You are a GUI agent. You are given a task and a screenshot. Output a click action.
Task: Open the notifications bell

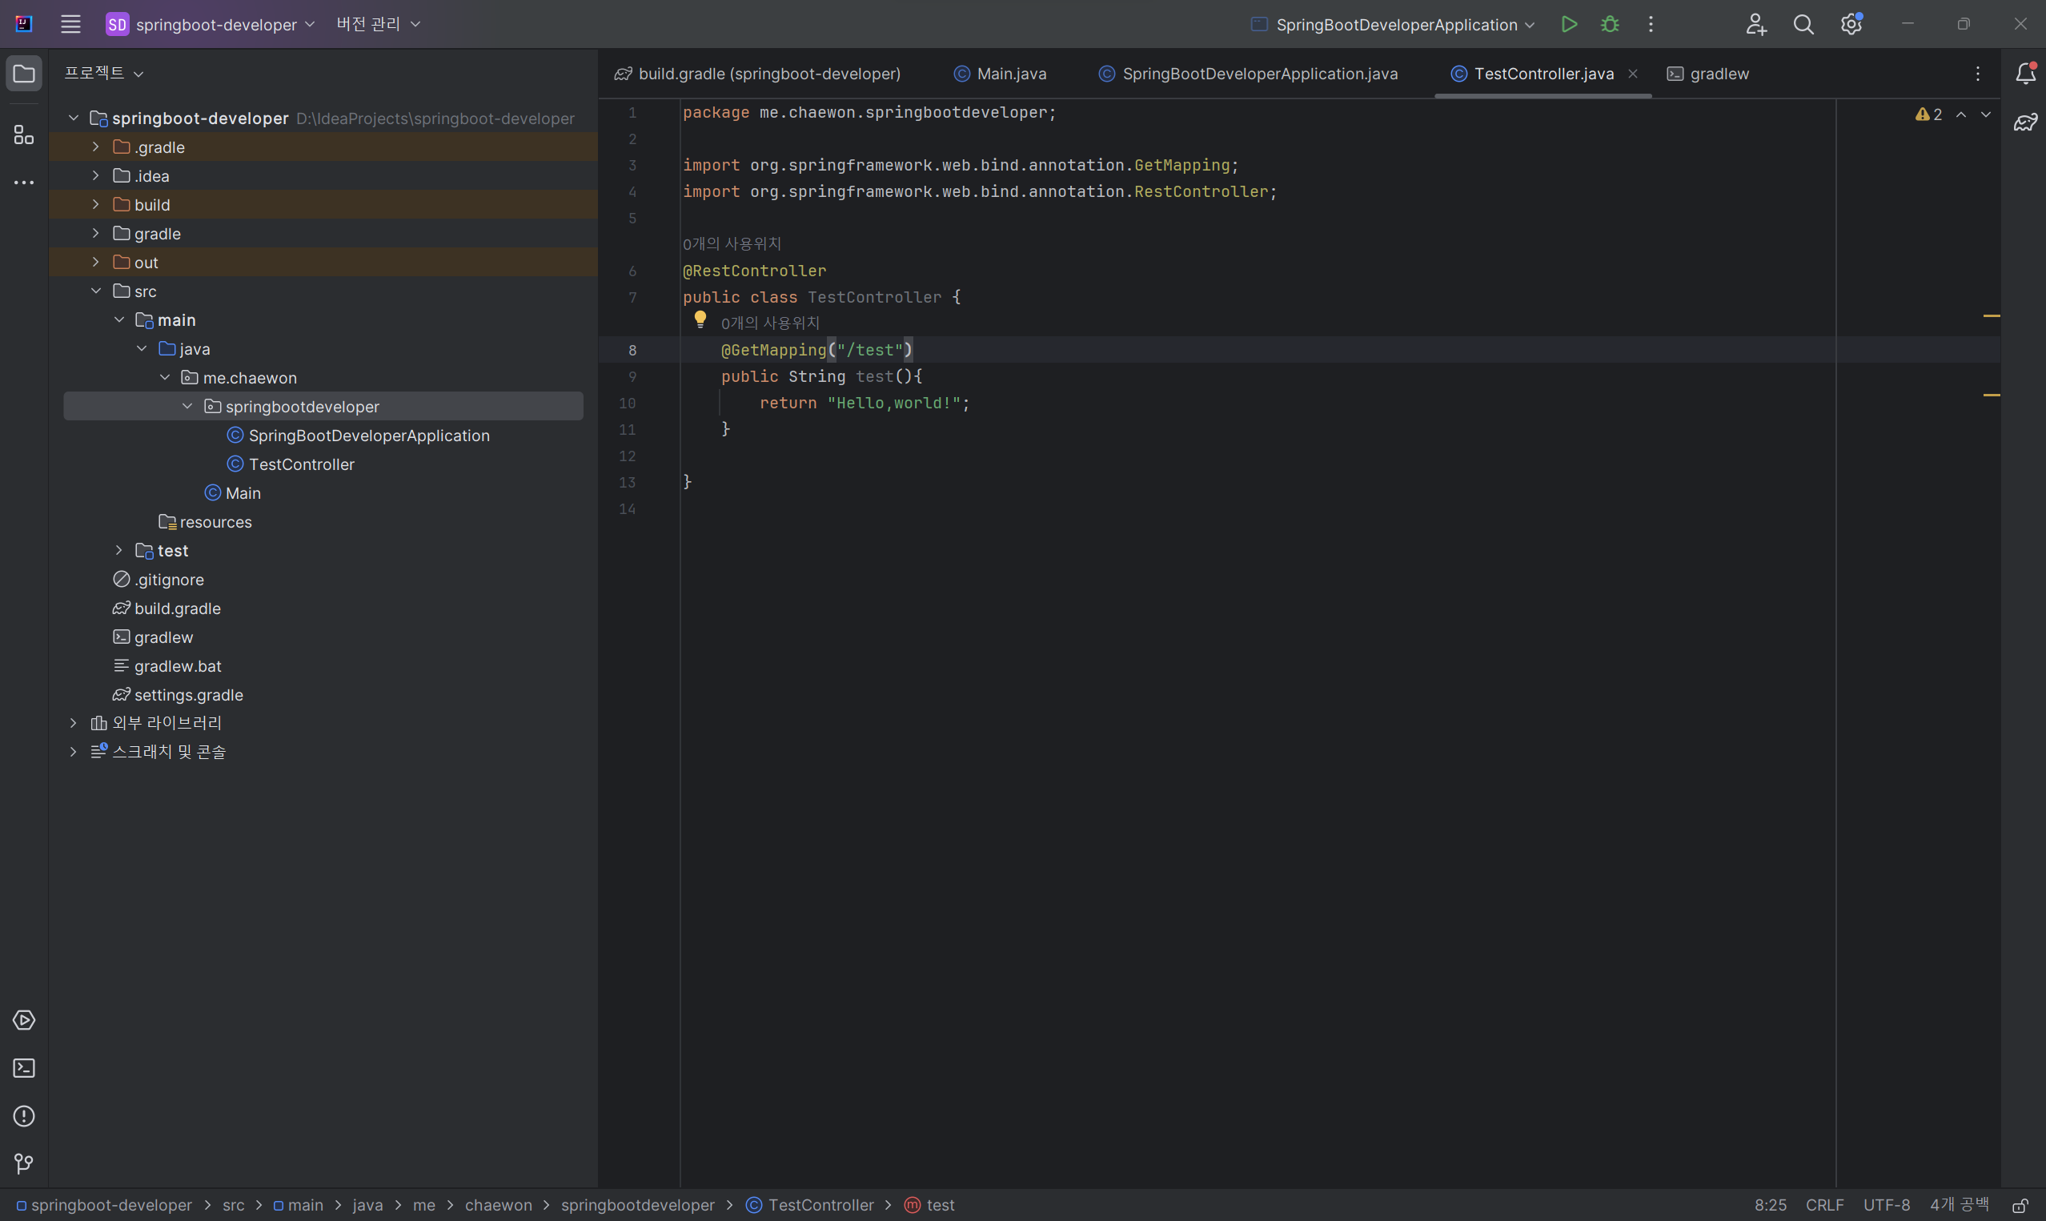click(x=2025, y=73)
